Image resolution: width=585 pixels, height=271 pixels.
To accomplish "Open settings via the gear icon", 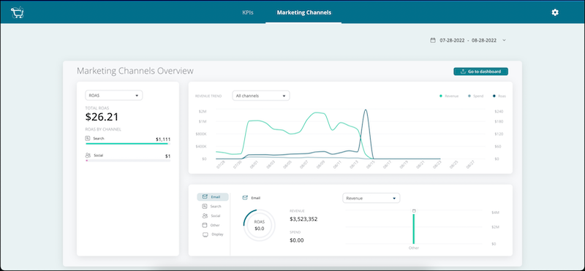I will click(x=555, y=12).
